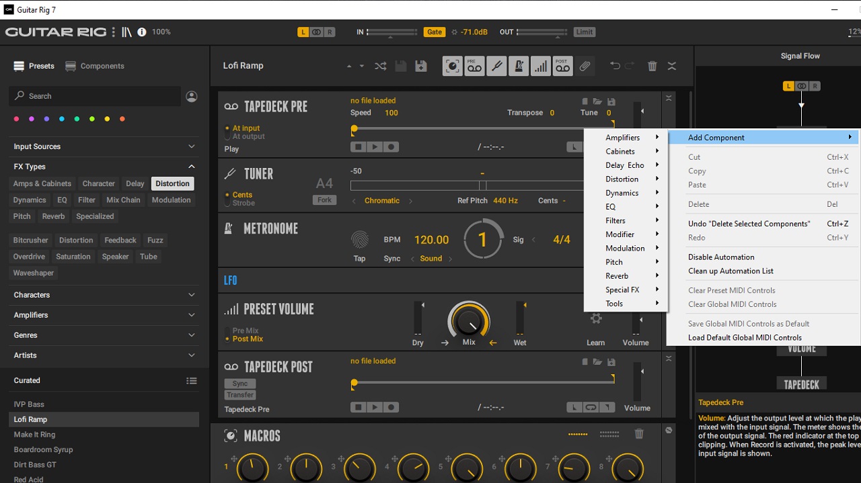The width and height of the screenshot is (861, 483).
Task: Enable Strobe mode in Tuner
Action: coord(243,203)
